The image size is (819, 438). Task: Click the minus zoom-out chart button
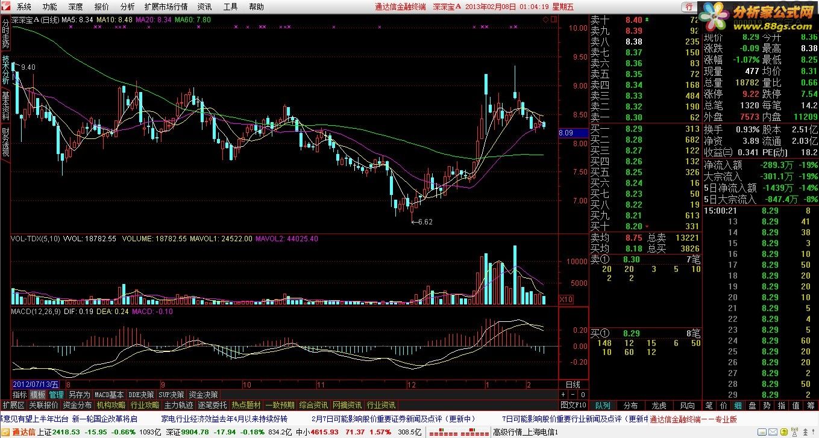click(x=573, y=395)
